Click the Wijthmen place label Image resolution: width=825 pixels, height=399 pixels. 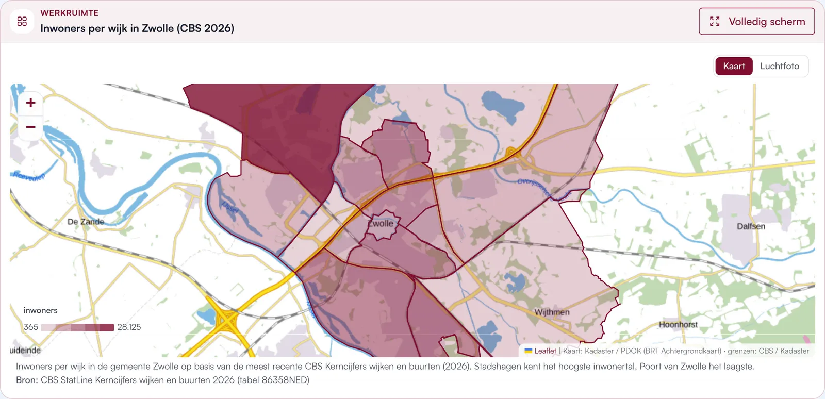(552, 312)
